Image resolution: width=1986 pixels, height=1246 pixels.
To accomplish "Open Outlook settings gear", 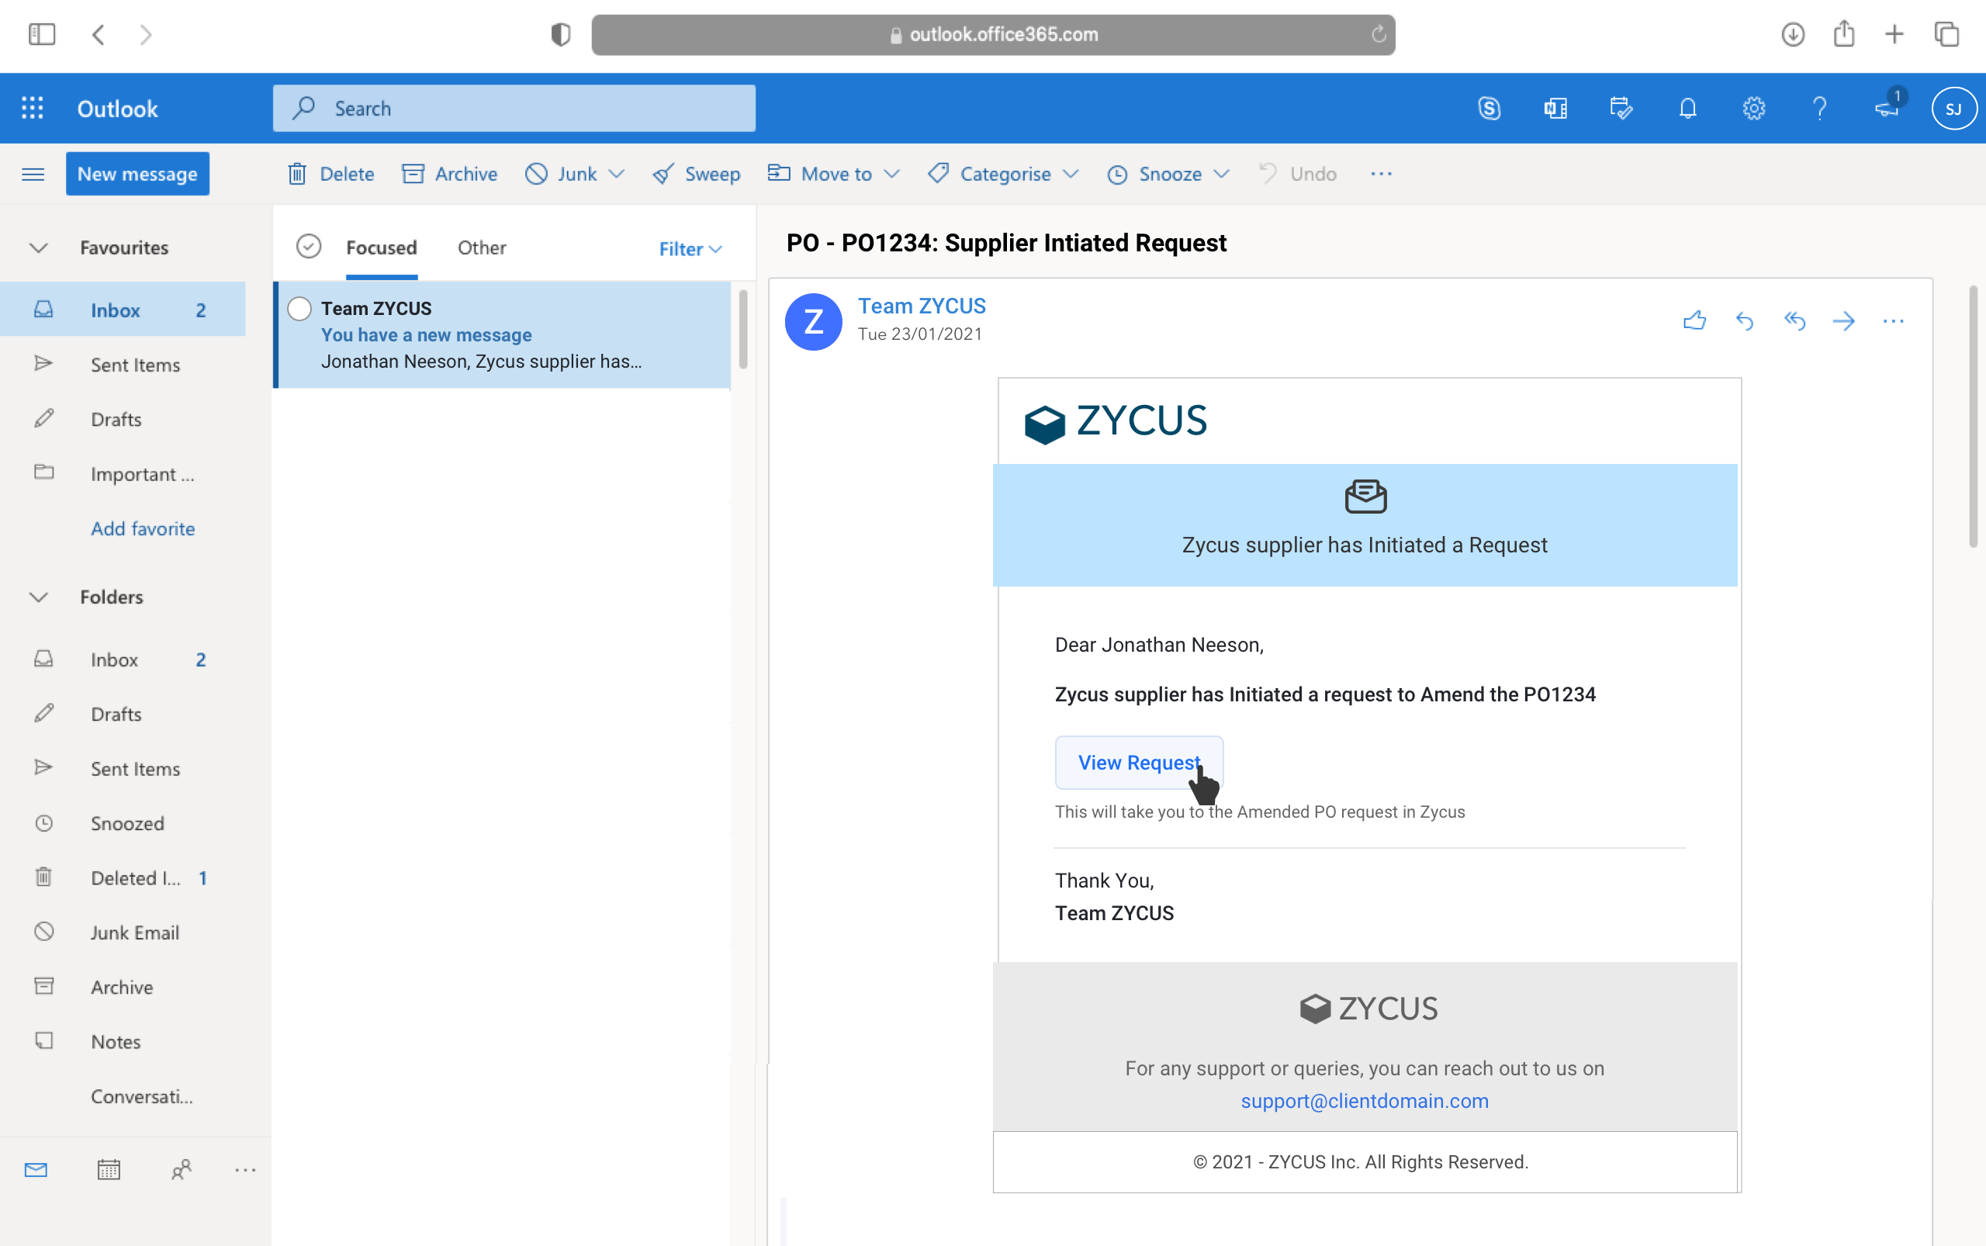I will tap(1753, 108).
